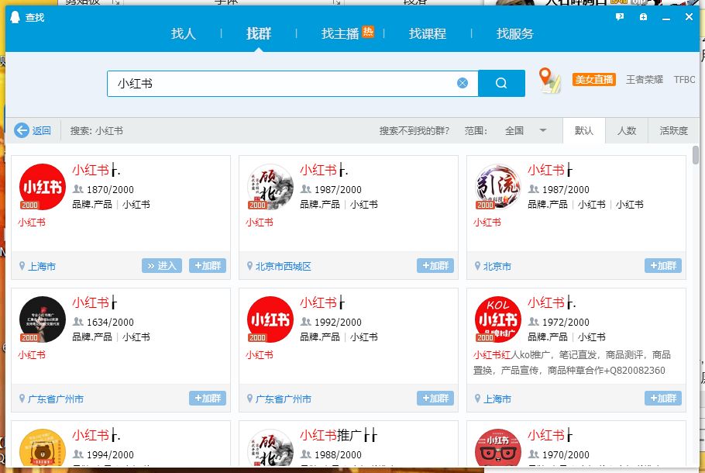Open red 小红书 avatar of 1870/2000 group
Viewport: 705px width, 473px height.
click(x=43, y=187)
